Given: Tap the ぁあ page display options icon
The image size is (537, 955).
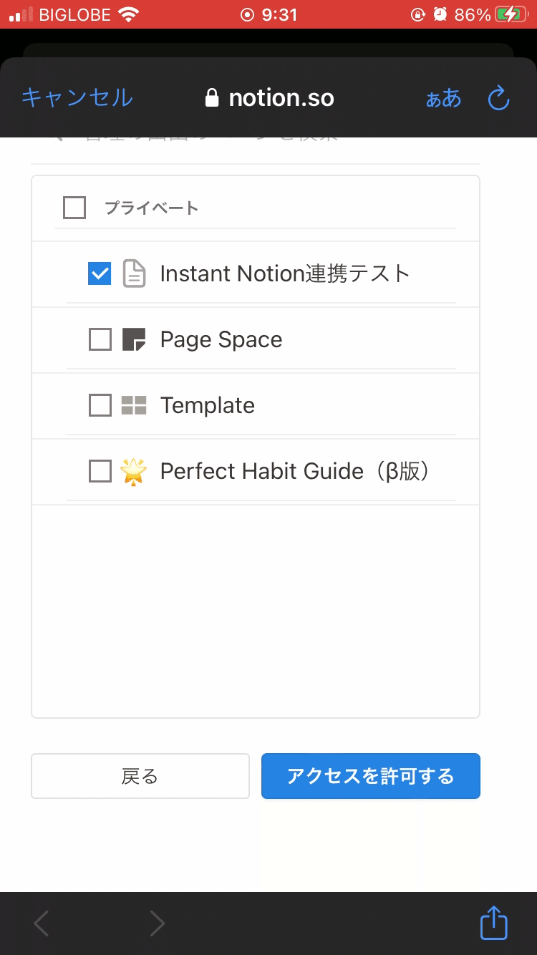Looking at the screenshot, I should (442, 100).
